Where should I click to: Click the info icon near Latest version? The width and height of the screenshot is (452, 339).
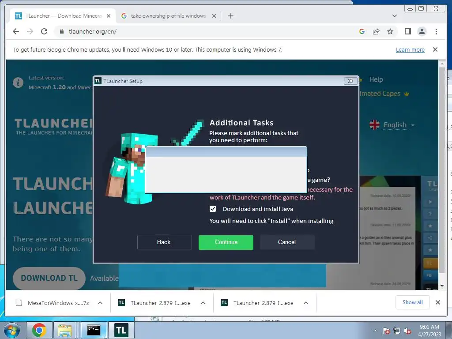click(18, 83)
